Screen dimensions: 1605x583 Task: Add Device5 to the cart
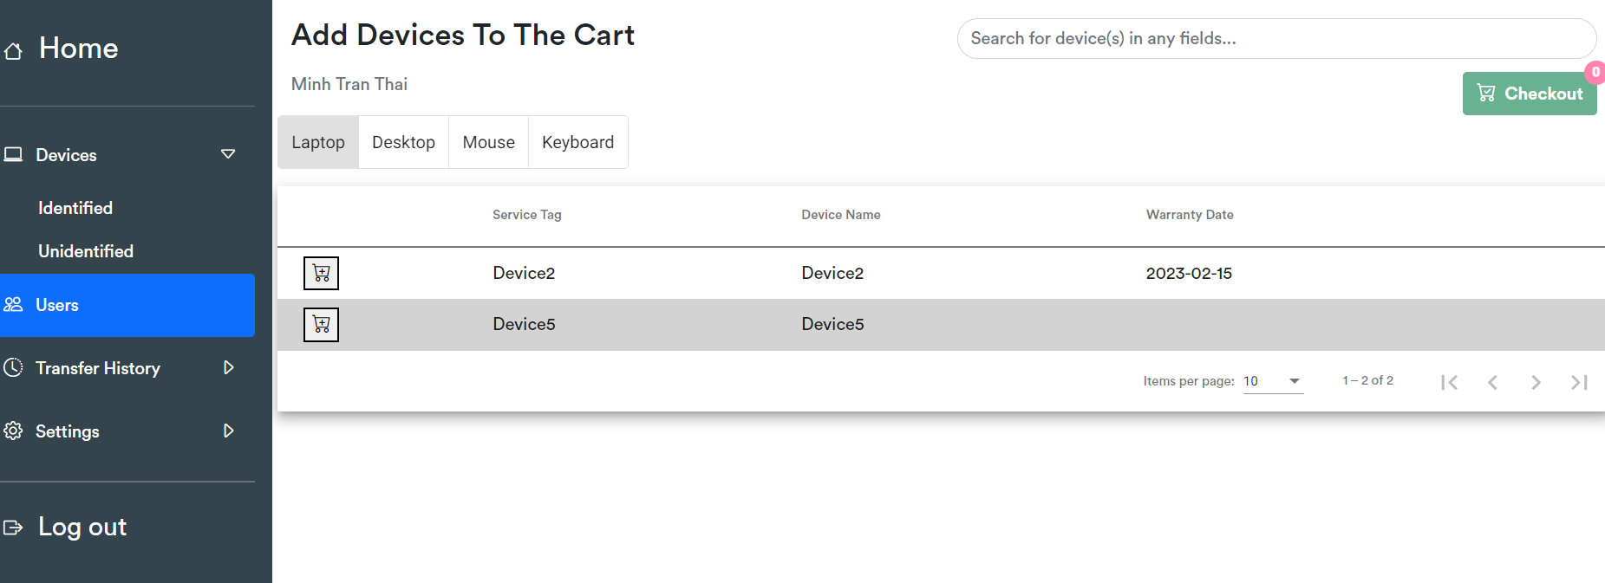(x=321, y=325)
